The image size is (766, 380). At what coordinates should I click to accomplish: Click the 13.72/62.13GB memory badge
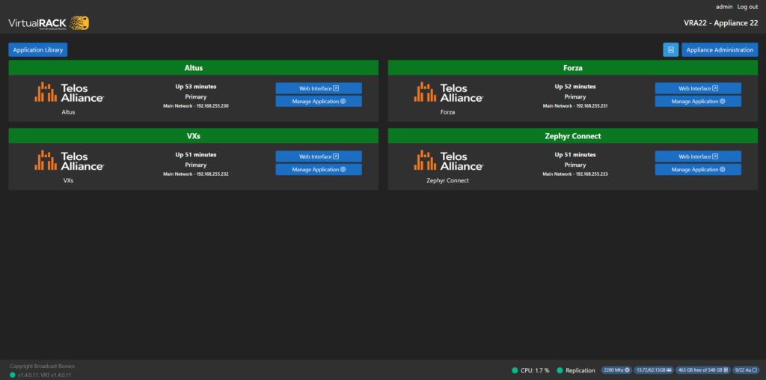[x=652, y=370]
